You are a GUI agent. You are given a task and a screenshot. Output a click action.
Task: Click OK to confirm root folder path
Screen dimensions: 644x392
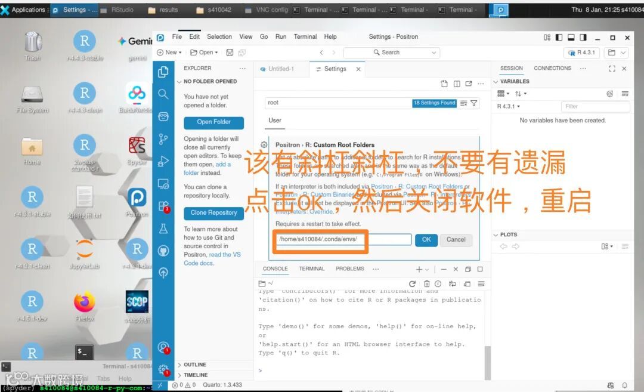coord(426,240)
